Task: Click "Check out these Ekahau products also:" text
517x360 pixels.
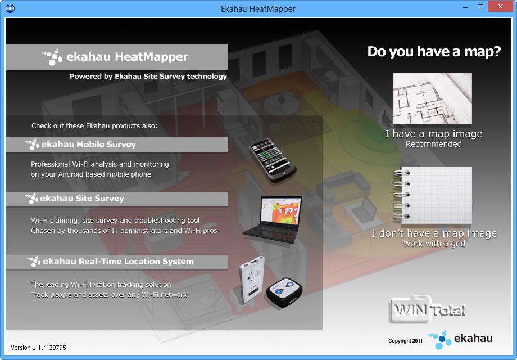Action: [94, 126]
